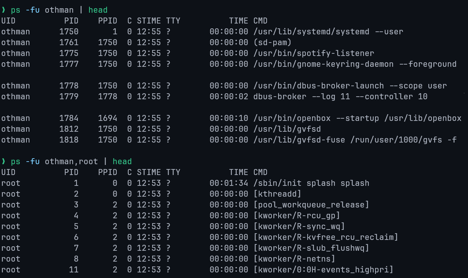This screenshot has width=468, height=278.
Task: Click the 00:00:10 TIME value
Action: pyautogui.click(x=229, y=118)
